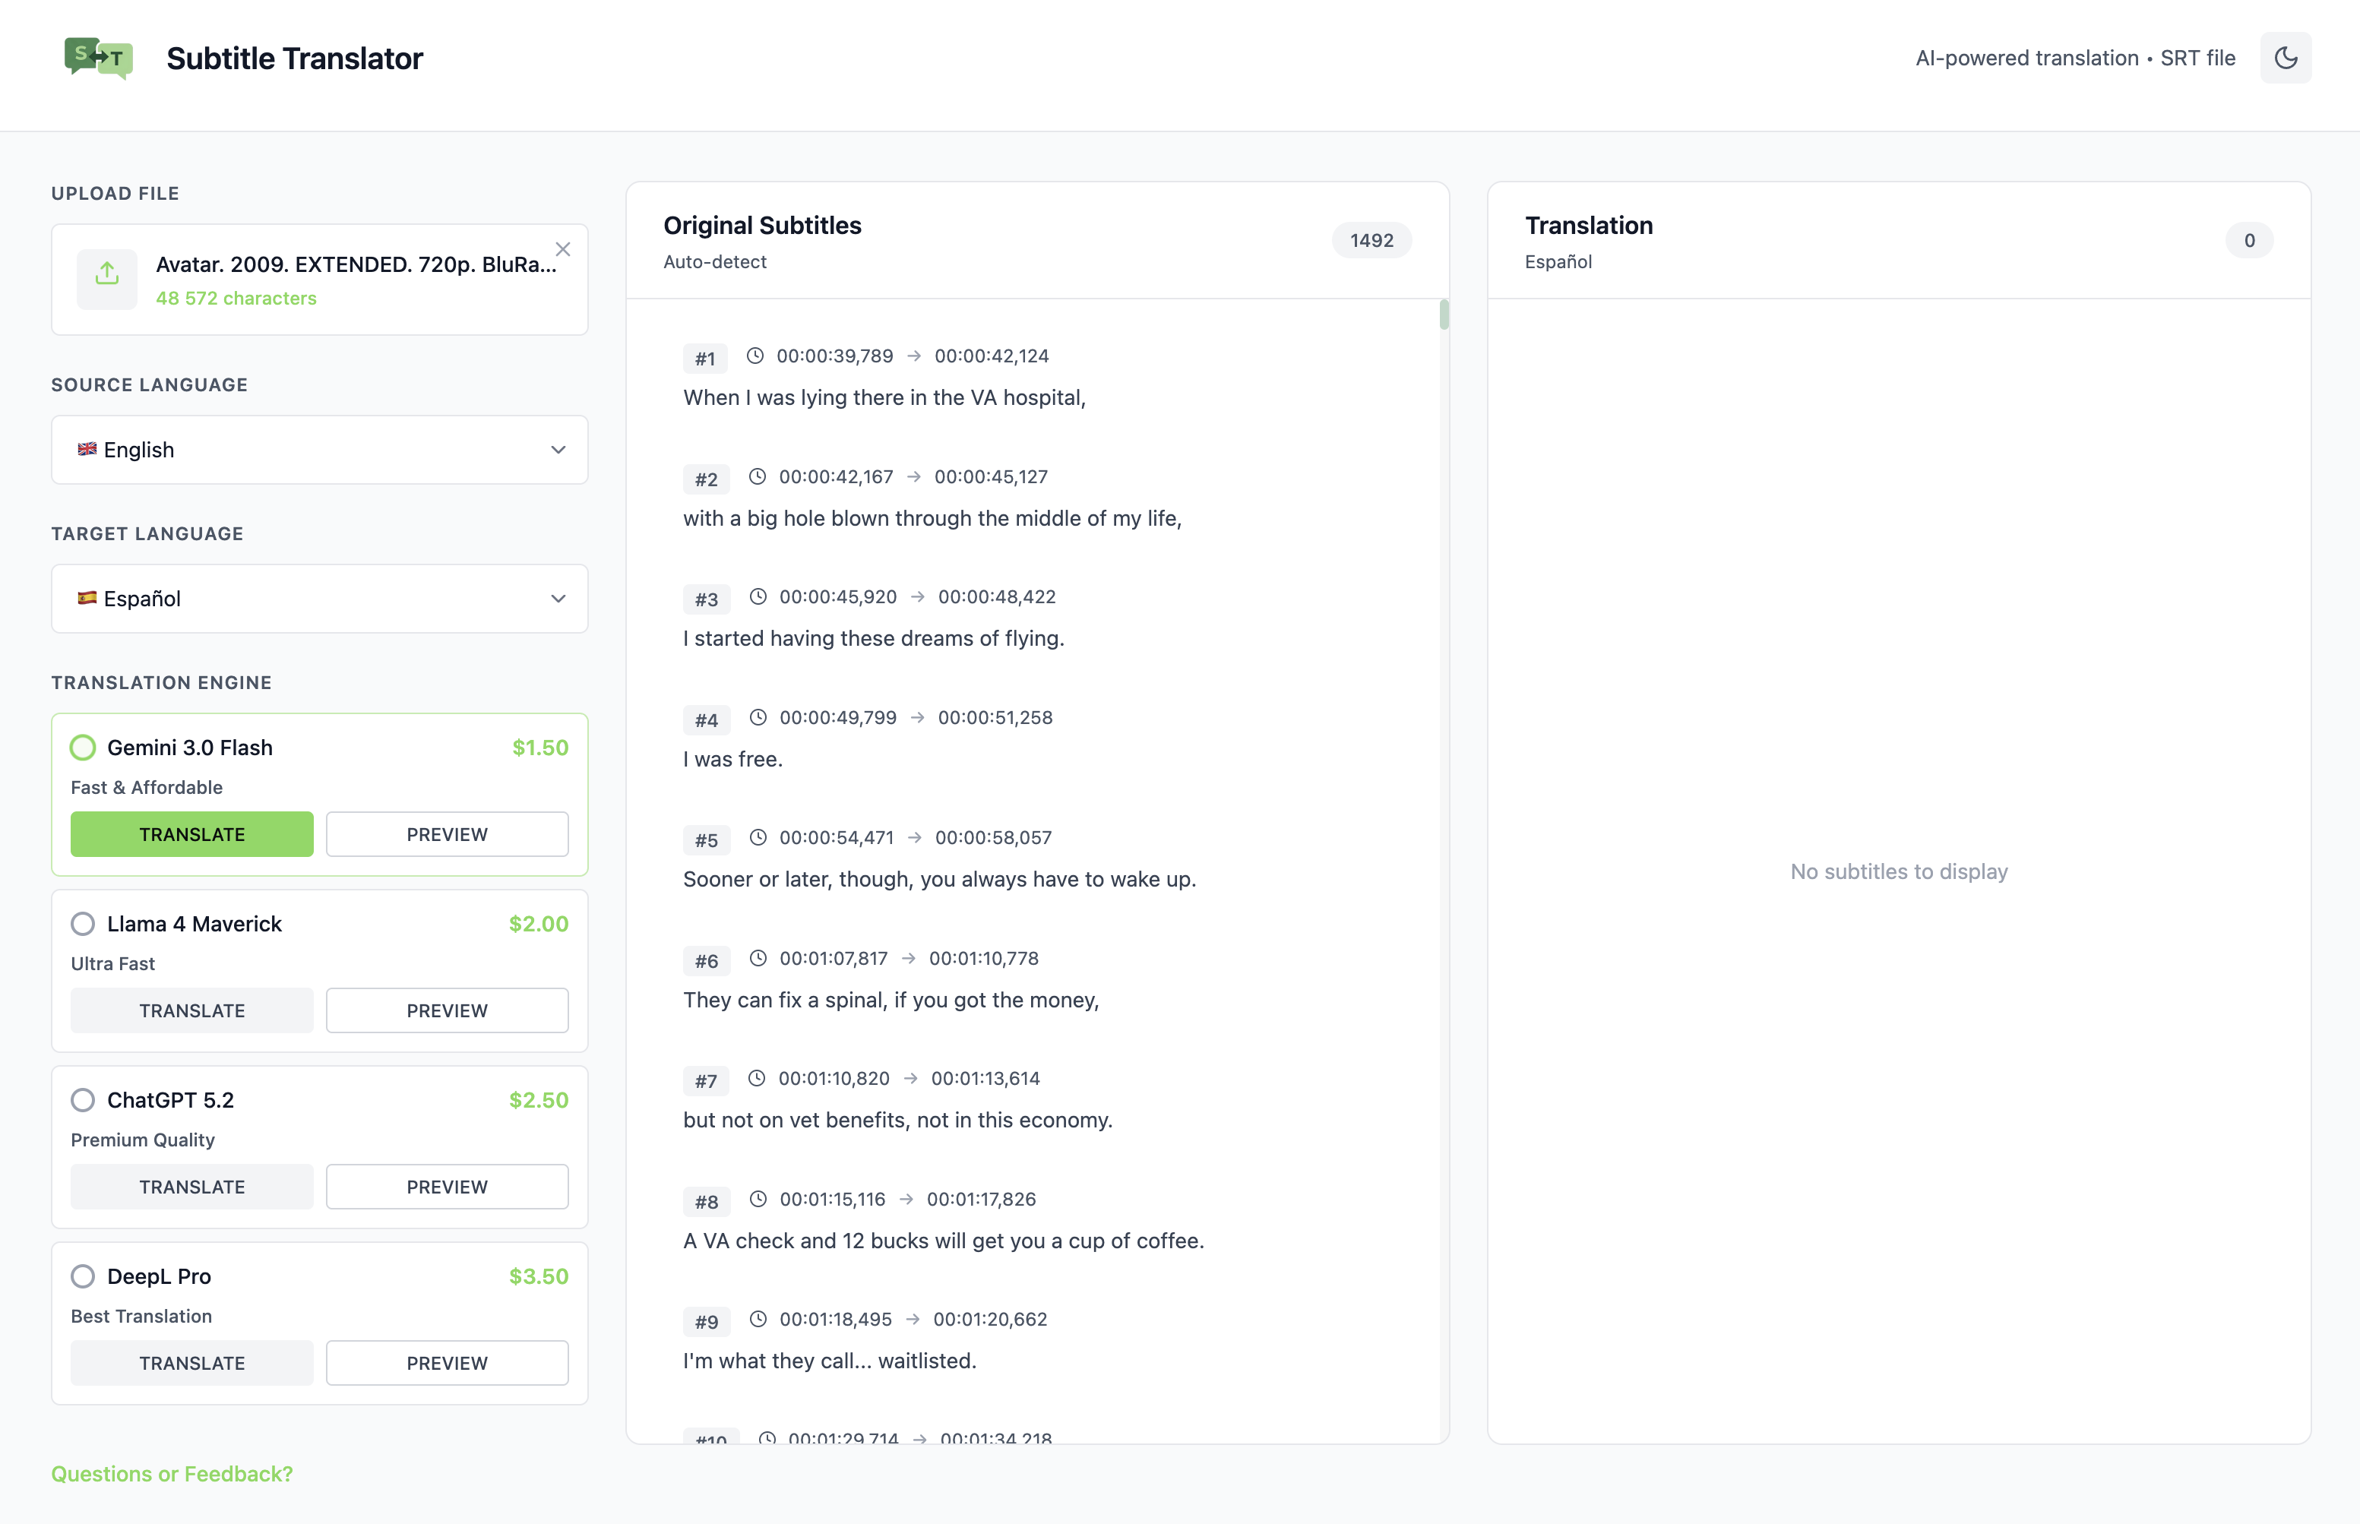Open the Source Language dropdown showing English
This screenshot has width=2360, height=1524.
tap(318, 451)
